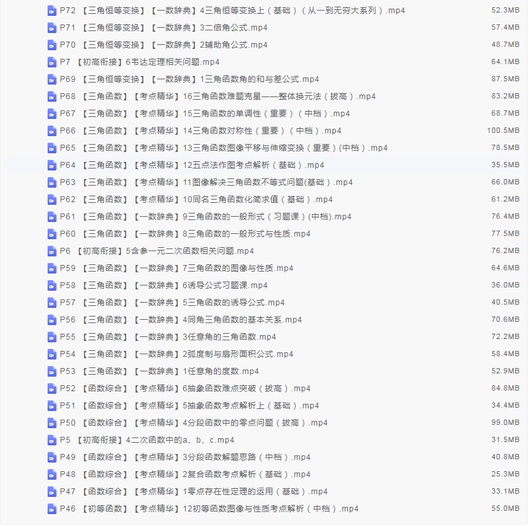This screenshot has height=526, width=529.
Task: Open P5 二次函数中的a、b、c.mp4
Action: (147, 440)
